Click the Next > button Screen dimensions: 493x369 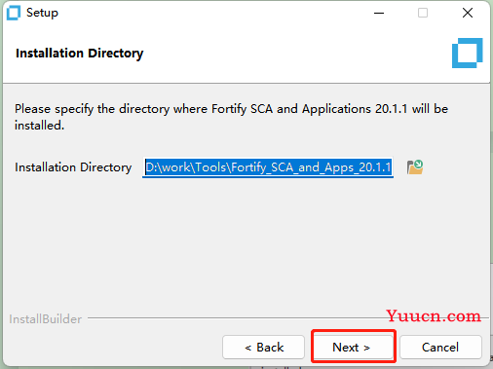pyautogui.click(x=353, y=347)
